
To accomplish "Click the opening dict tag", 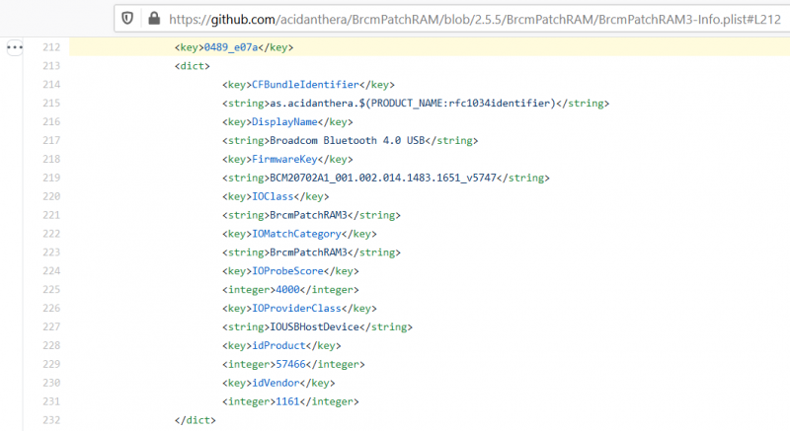I will point(192,66).
